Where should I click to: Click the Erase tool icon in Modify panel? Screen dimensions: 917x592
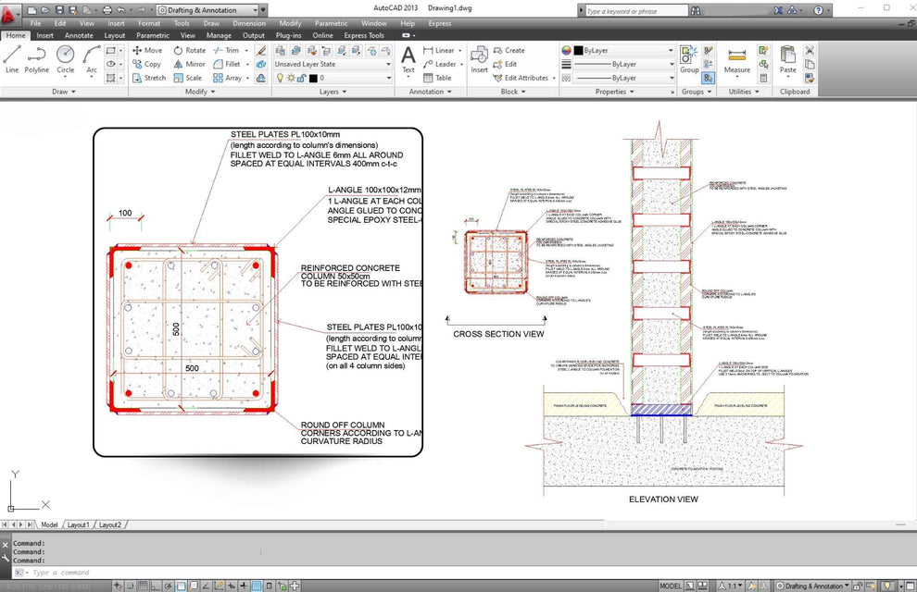pos(261,50)
